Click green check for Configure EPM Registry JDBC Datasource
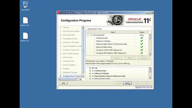The image size is (192, 108). [142, 53]
